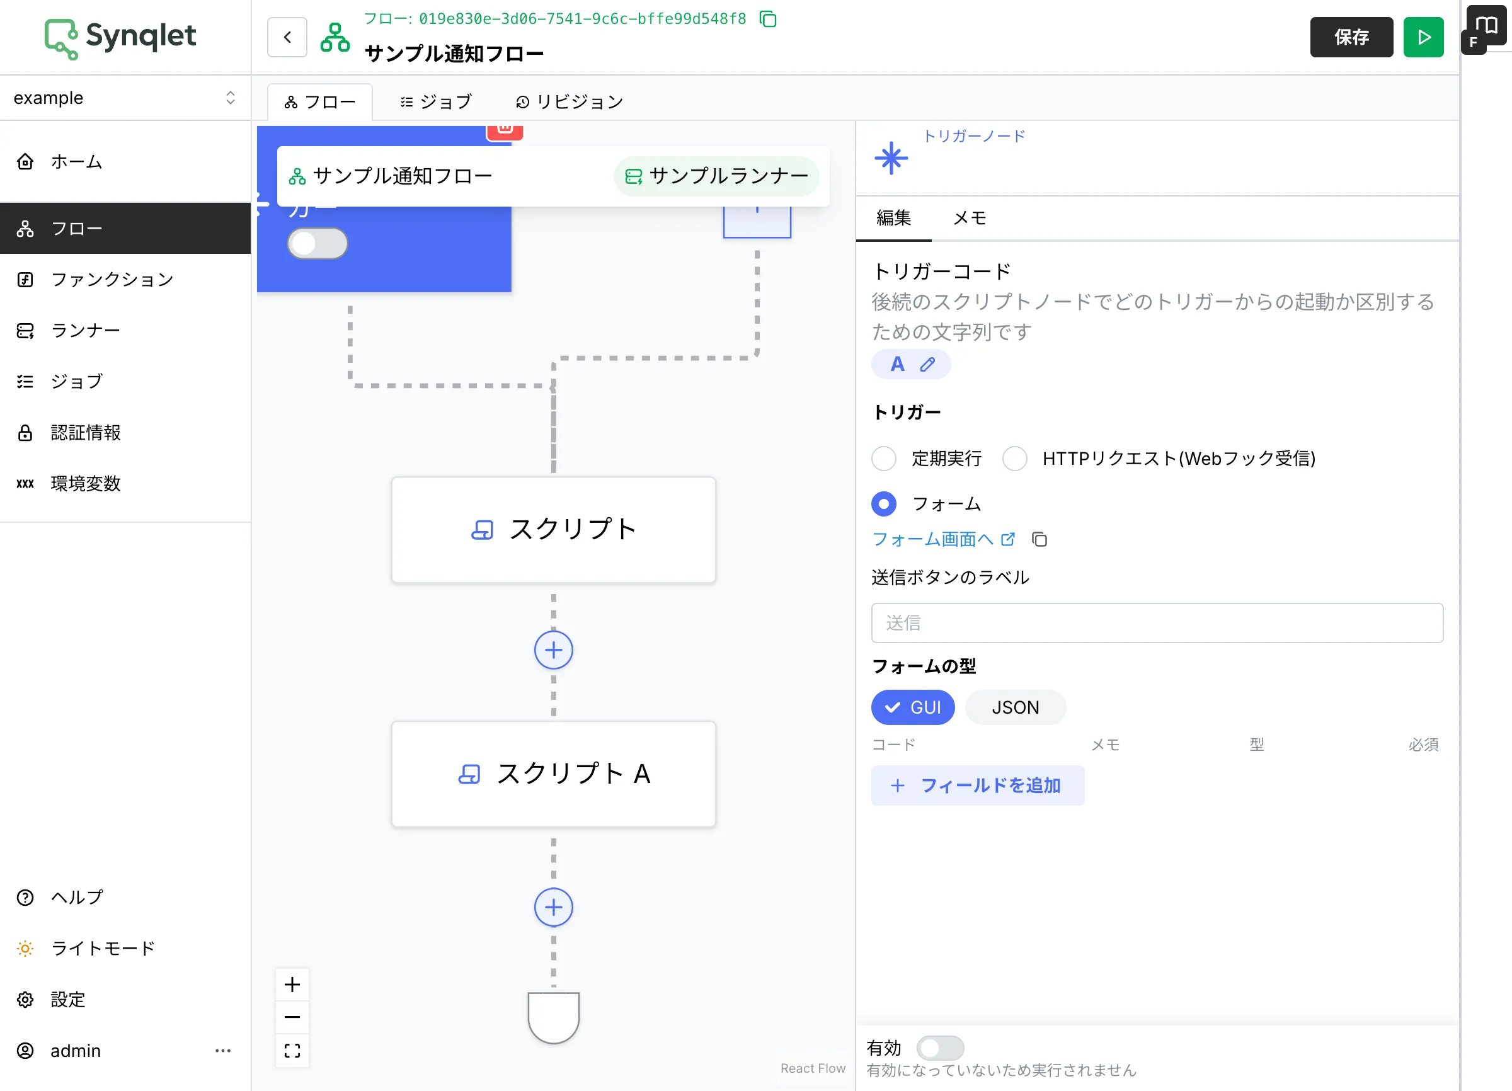Open admin more options ellipsis
The width and height of the screenshot is (1512, 1091).
222,1050
